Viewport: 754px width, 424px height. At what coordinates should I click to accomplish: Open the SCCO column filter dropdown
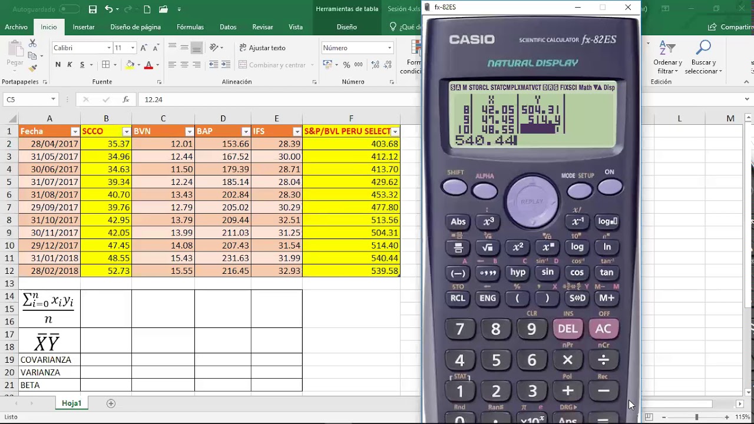(127, 131)
